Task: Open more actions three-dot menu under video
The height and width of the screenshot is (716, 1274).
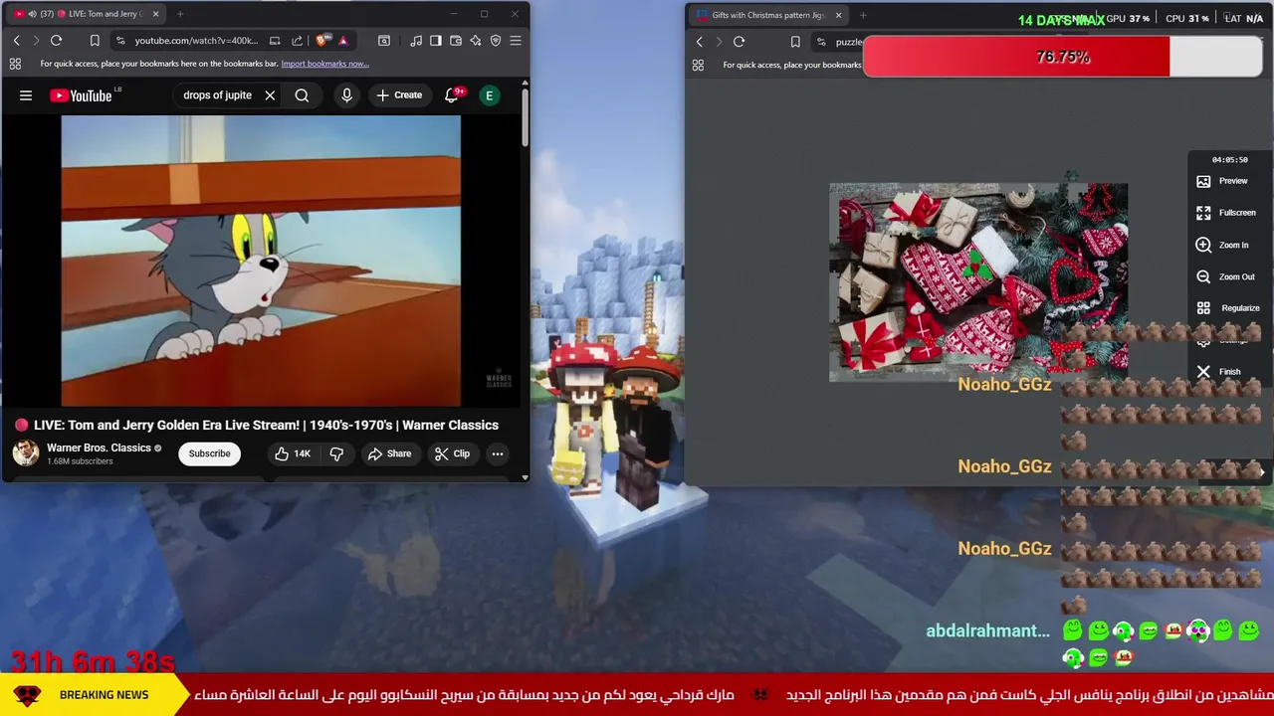Action: pos(498,453)
